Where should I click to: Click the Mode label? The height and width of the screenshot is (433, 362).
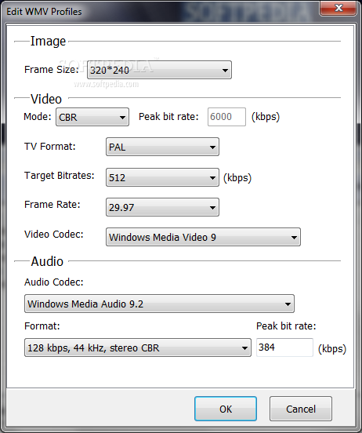coord(38,117)
